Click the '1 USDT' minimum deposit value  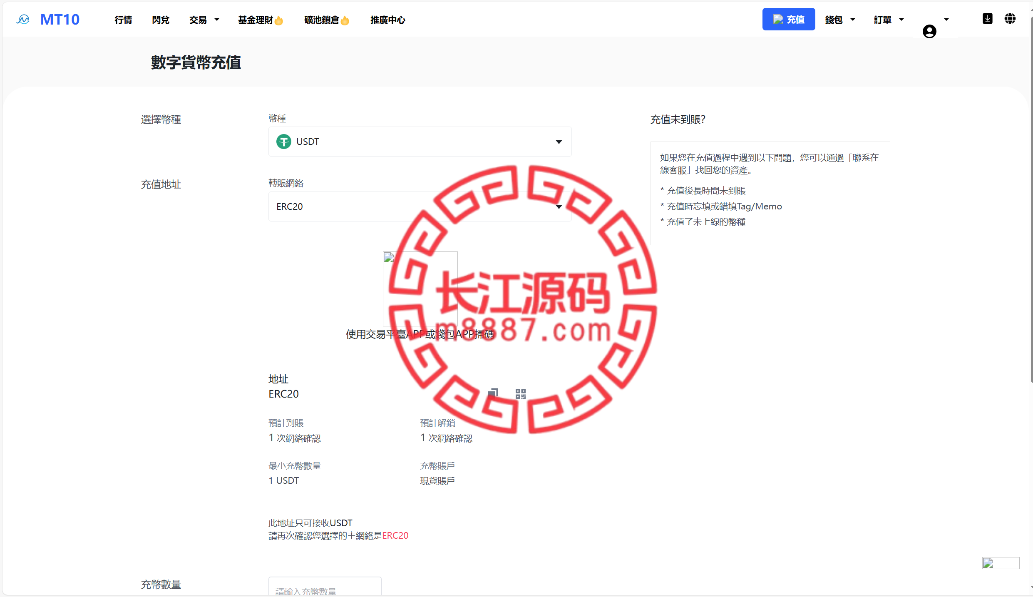coord(284,480)
